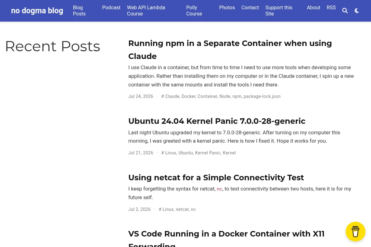Open the About page

[x=313, y=7]
